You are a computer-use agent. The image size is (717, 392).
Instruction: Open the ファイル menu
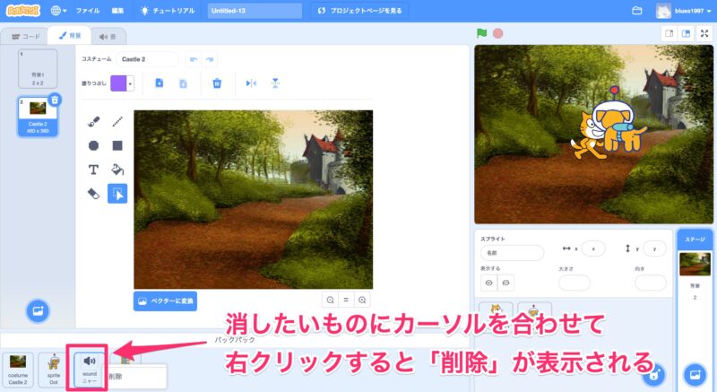click(x=88, y=11)
